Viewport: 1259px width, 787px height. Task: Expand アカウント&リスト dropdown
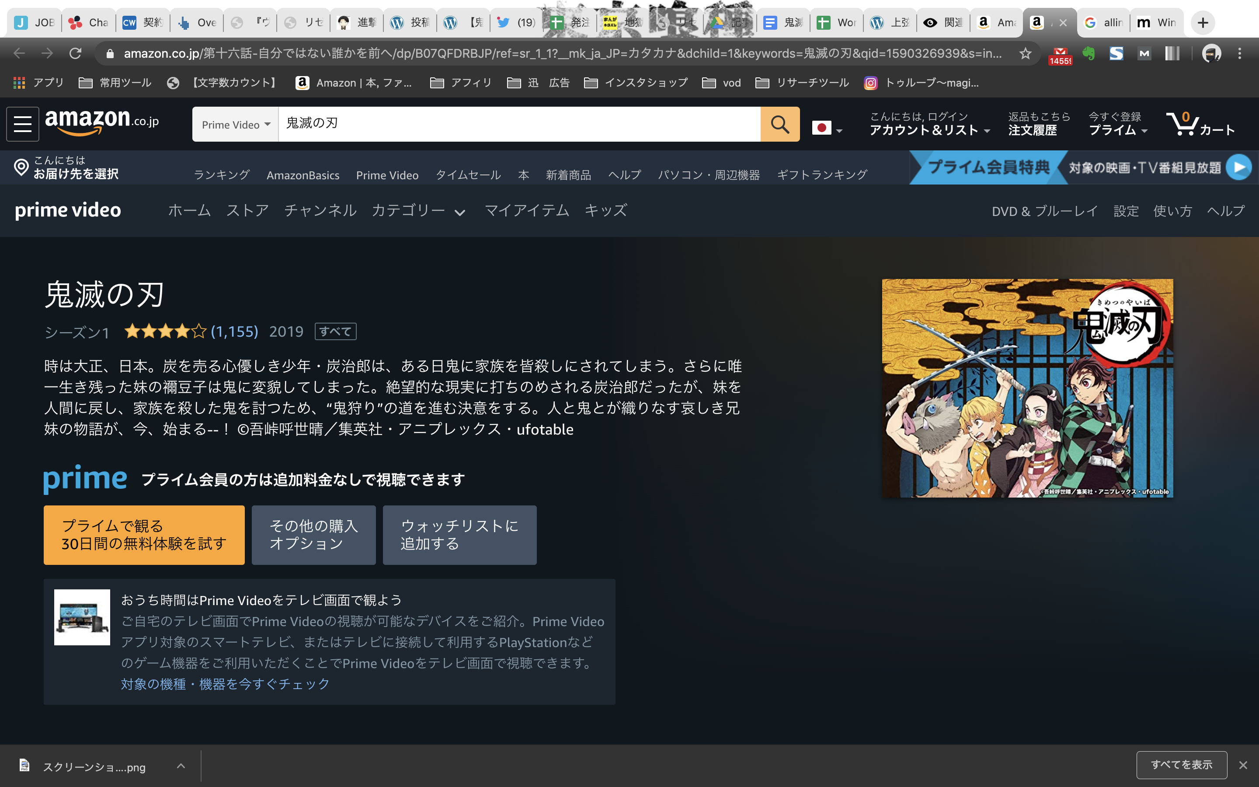[x=929, y=125]
